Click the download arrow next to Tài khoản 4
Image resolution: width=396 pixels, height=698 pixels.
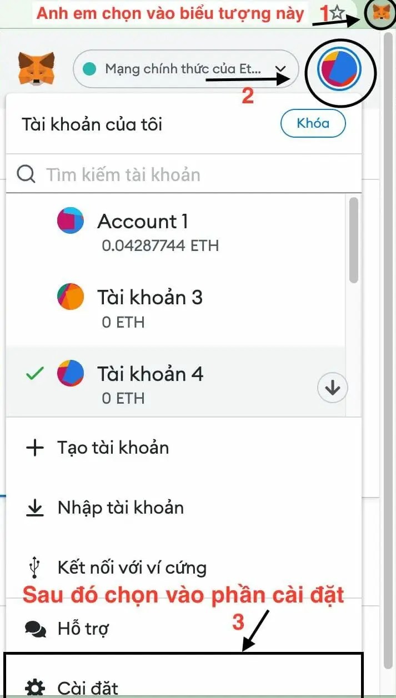tap(332, 388)
